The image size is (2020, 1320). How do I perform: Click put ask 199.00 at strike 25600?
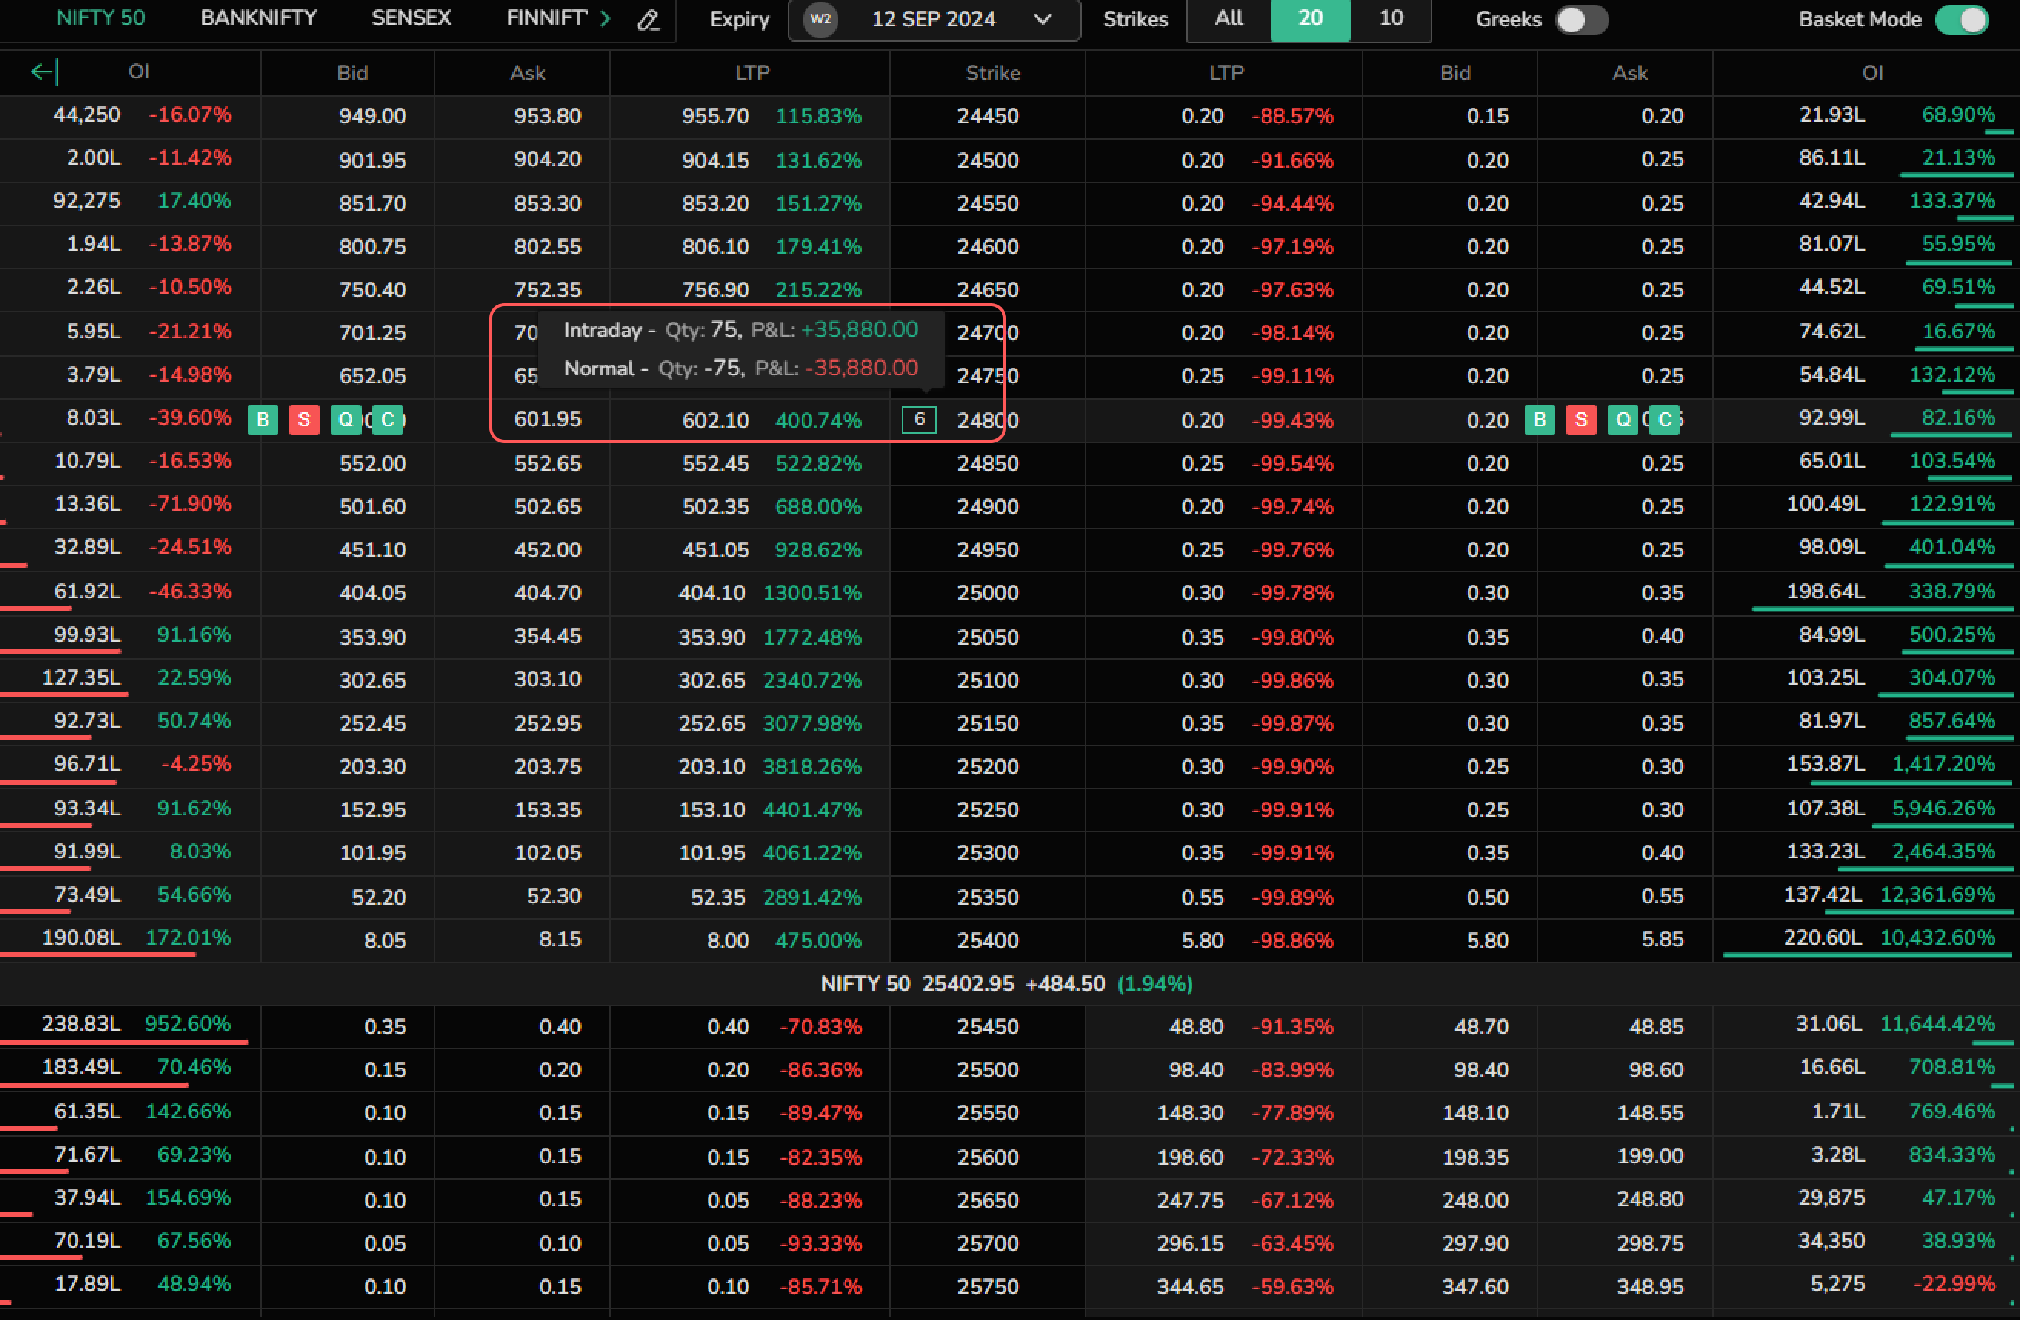1650,1156
